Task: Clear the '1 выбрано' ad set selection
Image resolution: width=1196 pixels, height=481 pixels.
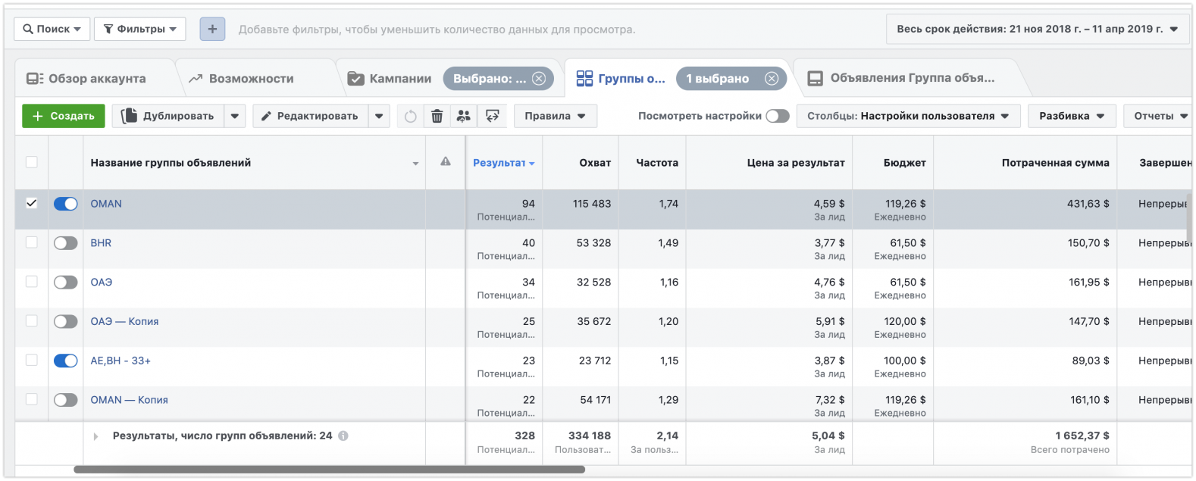Action: [x=772, y=79]
